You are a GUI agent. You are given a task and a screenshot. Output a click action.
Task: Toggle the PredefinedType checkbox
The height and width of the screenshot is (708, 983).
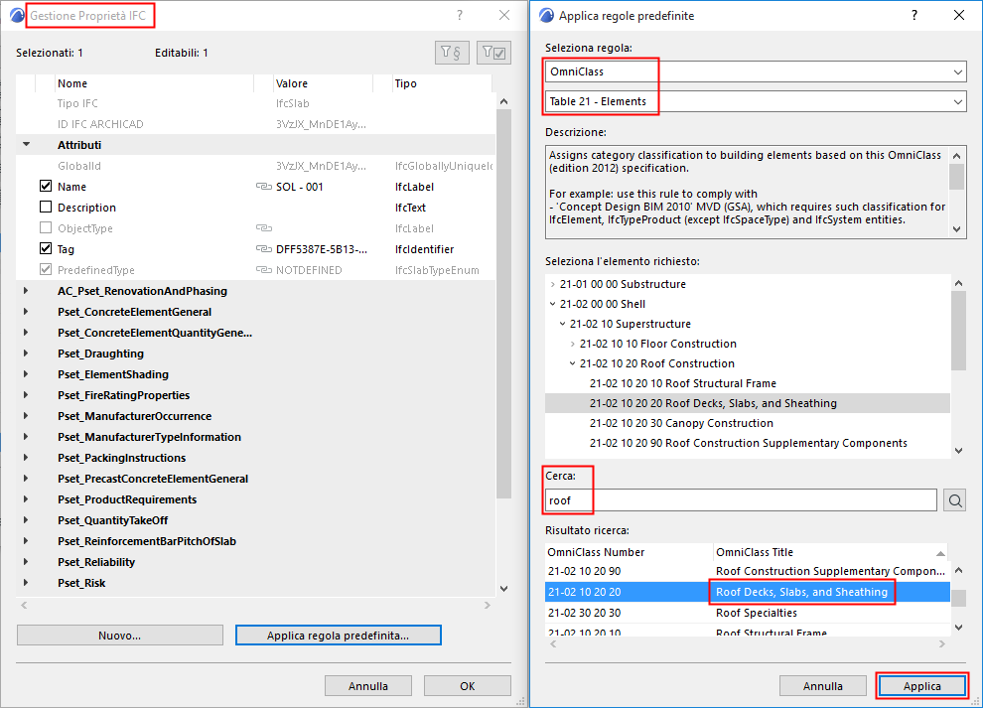pos(46,270)
